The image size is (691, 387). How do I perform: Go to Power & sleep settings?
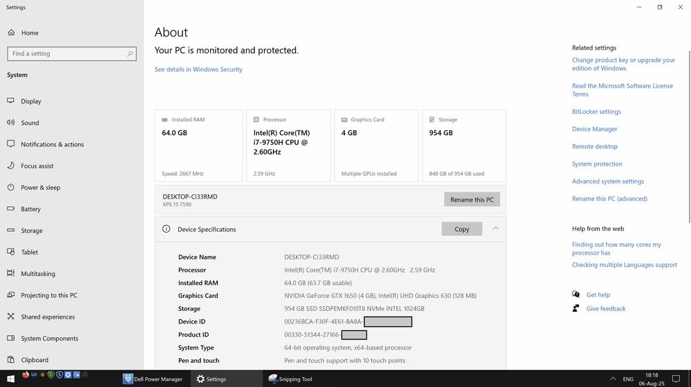pos(40,188)
